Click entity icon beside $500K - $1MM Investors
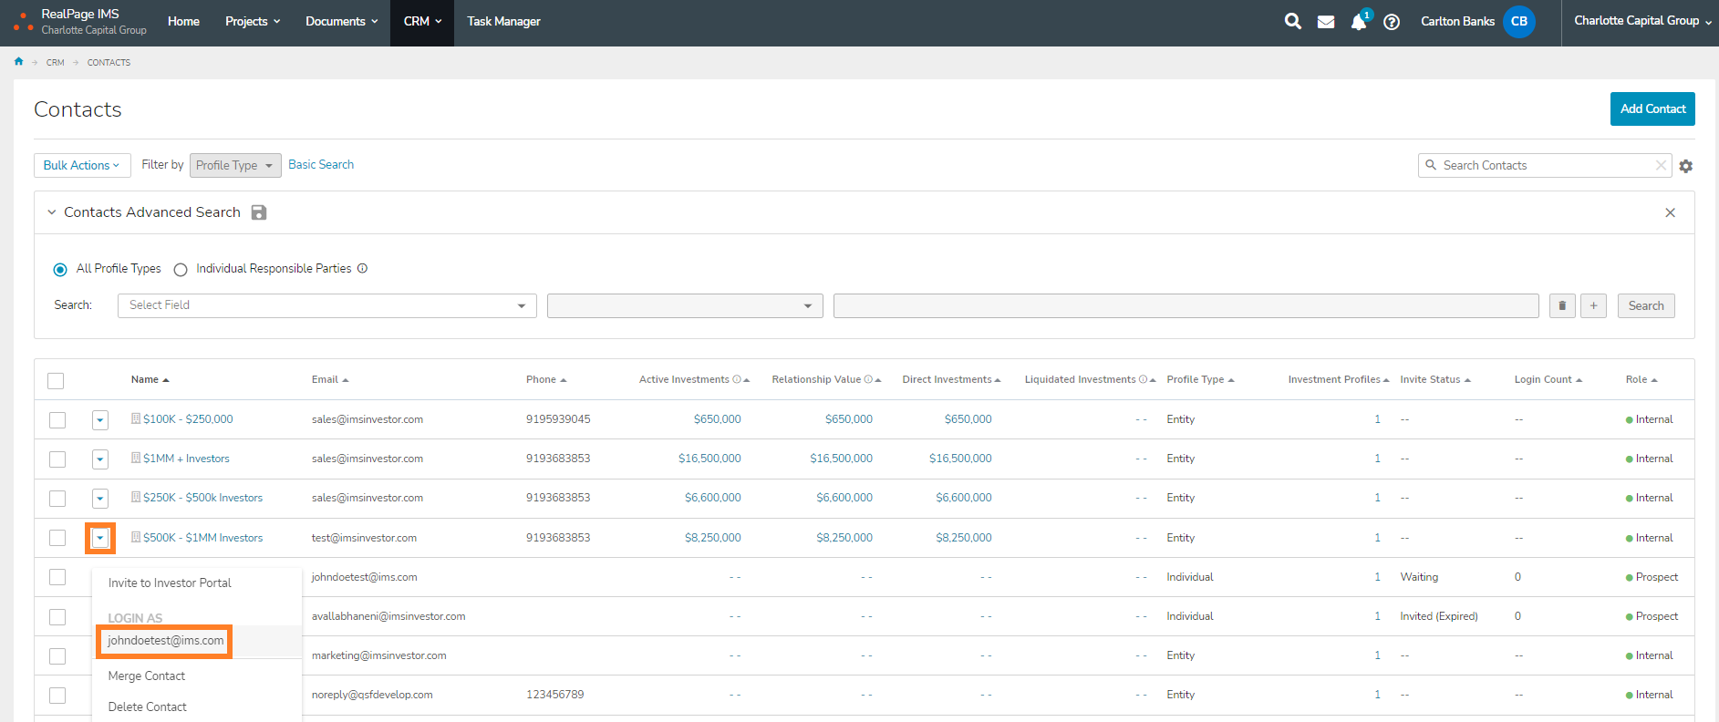Screen dimensions: 1719x722 point(136,537)
